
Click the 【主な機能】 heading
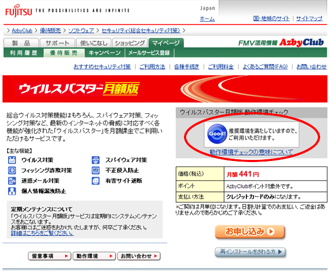[19, 151]
